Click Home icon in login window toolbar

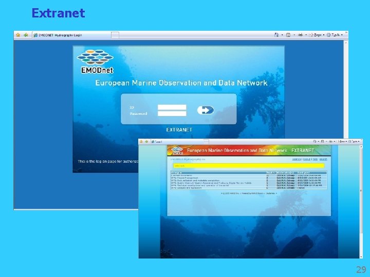pyautogui.click(x=276, y=35)
